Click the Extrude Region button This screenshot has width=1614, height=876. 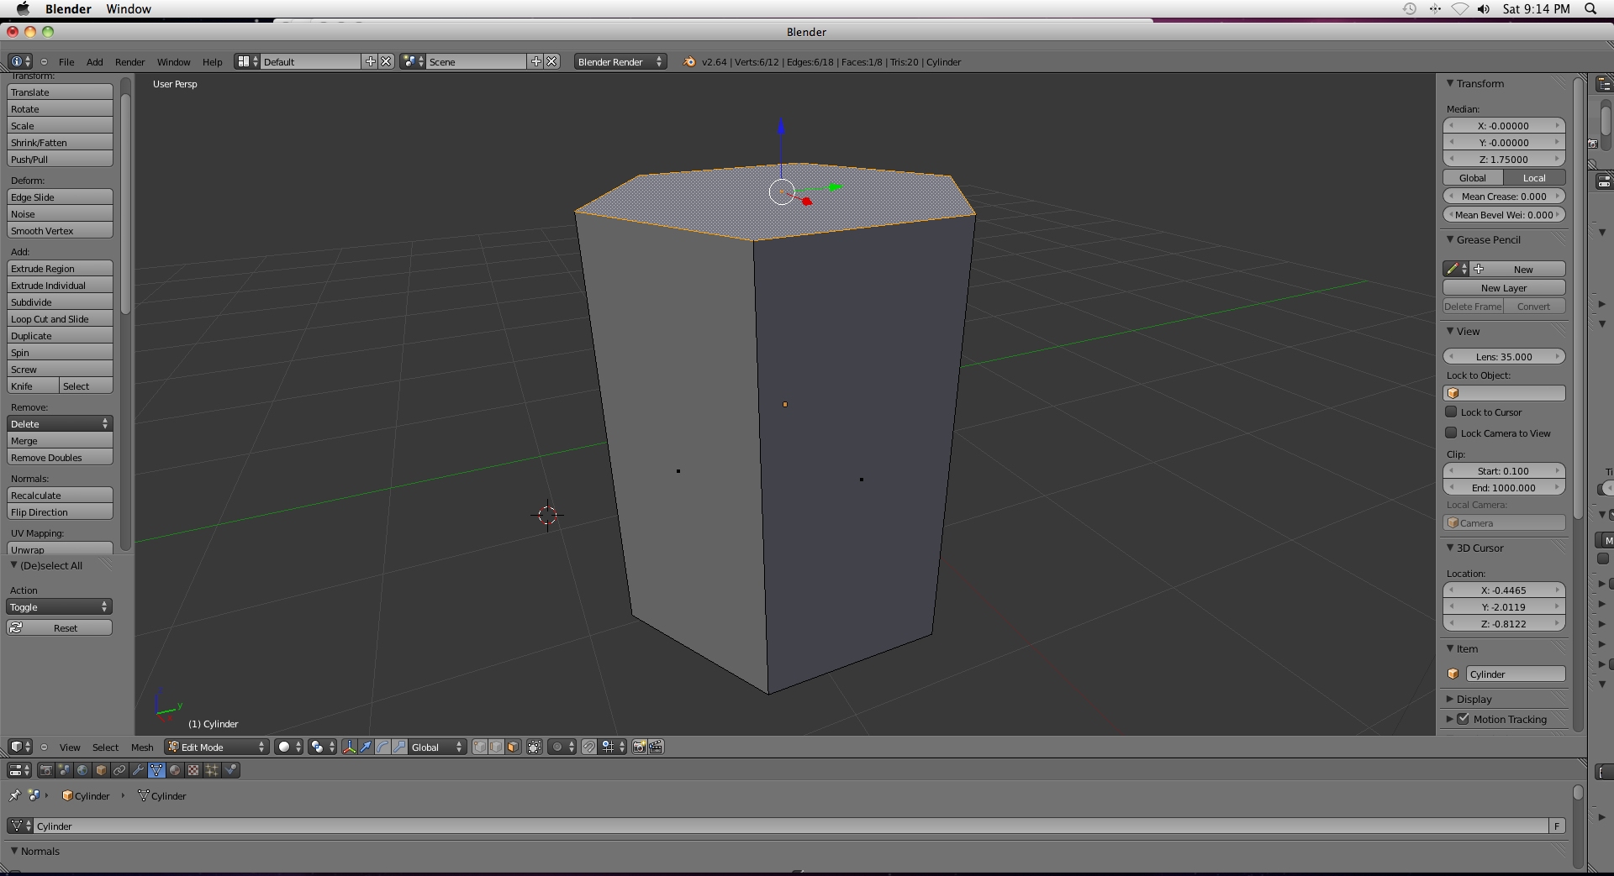click(60, 268)
